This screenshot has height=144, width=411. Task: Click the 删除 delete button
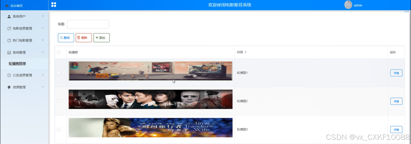[84, 38]
